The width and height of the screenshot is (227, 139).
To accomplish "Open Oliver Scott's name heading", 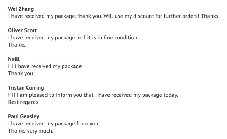I will point(22,30).
